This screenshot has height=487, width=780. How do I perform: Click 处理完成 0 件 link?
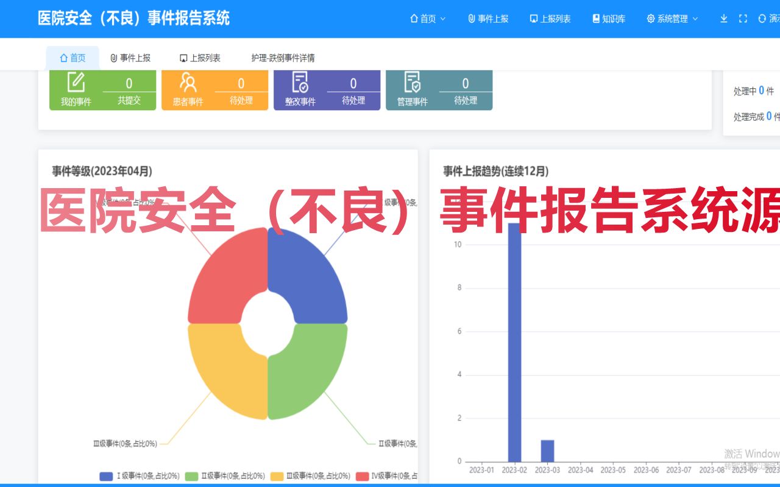point(756,117)
